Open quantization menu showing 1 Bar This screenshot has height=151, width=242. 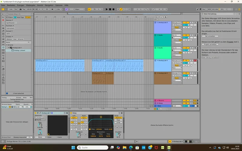[59, 9]
